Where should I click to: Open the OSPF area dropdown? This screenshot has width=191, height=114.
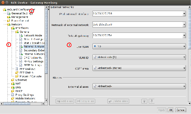139,68
